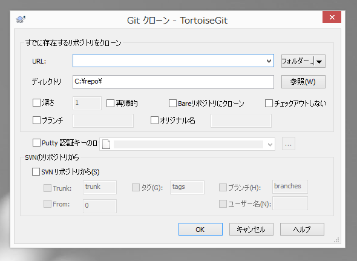This screenshot has height=261, width=357.
Task: Check SVN リポジトリから(S) checkbox
Action: [x=36, y=171]
